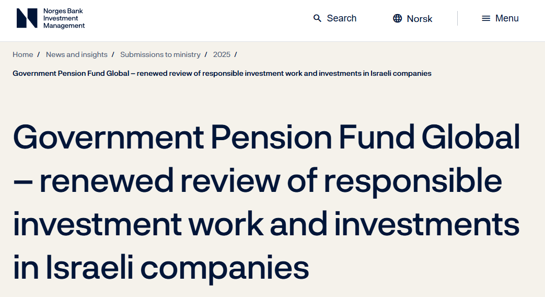Select the 2025 breadcrumb link
The image size is (545, 297).
pos(222,54)
